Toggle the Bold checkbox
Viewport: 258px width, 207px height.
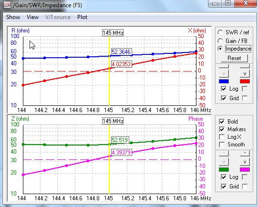click(222, 122)
